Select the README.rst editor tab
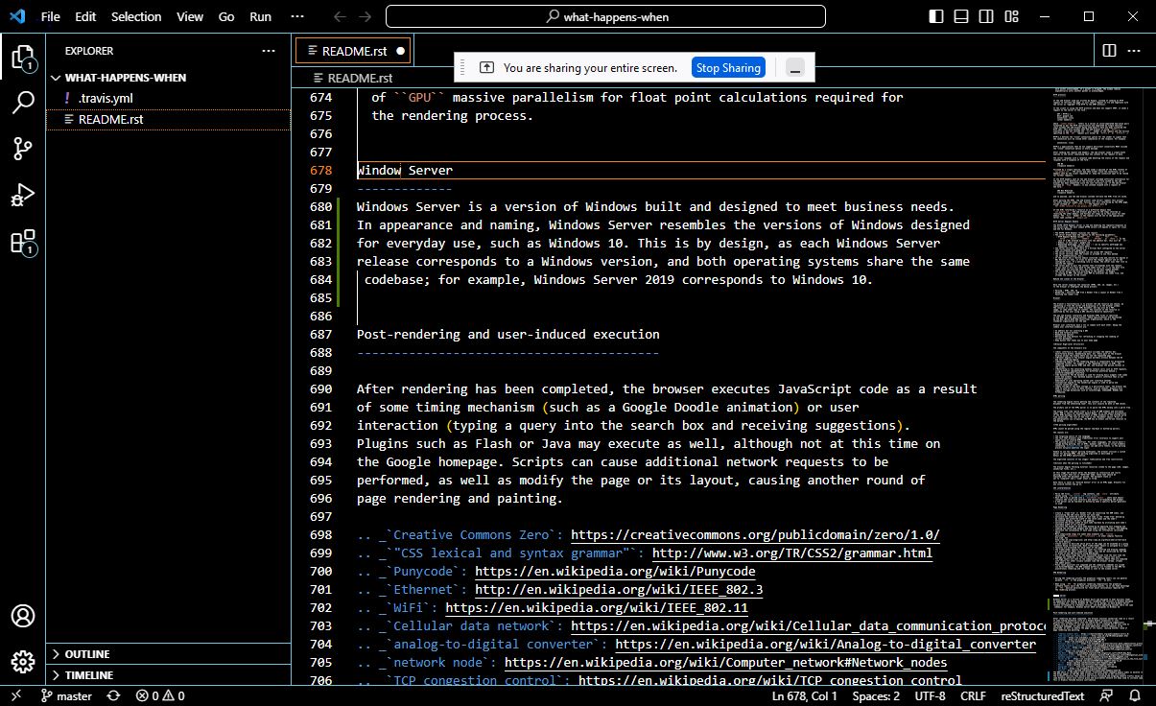Image resolution: width=1156 pixels, height=706 pixels. [x=353, y=51]
